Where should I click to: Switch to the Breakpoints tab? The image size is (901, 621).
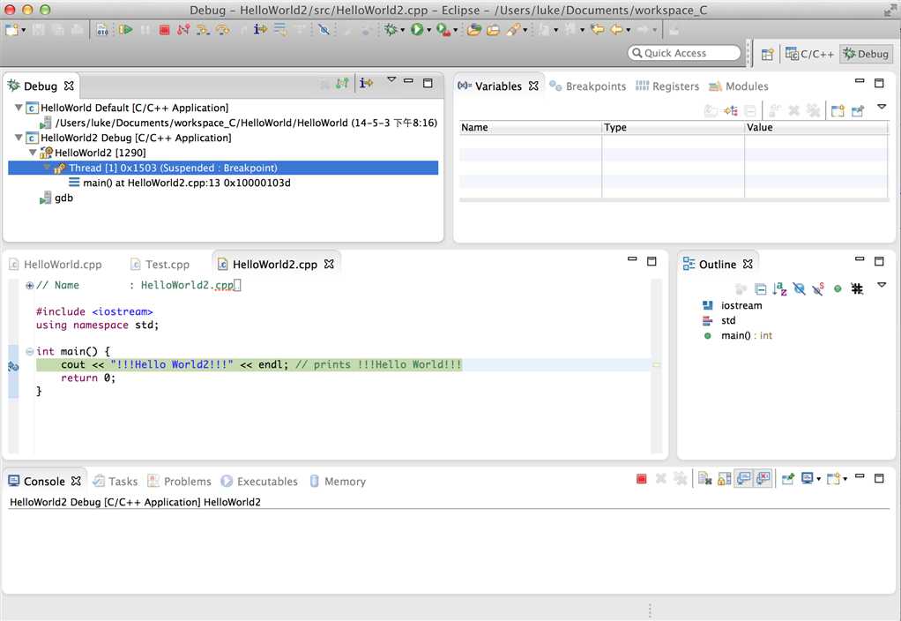pyautogui.click(x=587, y=86)
